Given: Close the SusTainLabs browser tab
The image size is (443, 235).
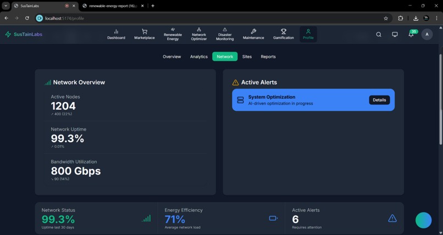Looking at the screenshot, I should pyautogui.click(x=74, y=5).
